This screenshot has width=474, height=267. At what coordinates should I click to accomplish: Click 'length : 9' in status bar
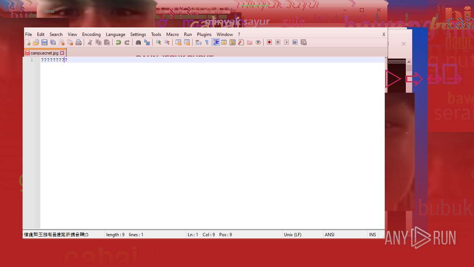pyautogui.click(x=115, y=234)
